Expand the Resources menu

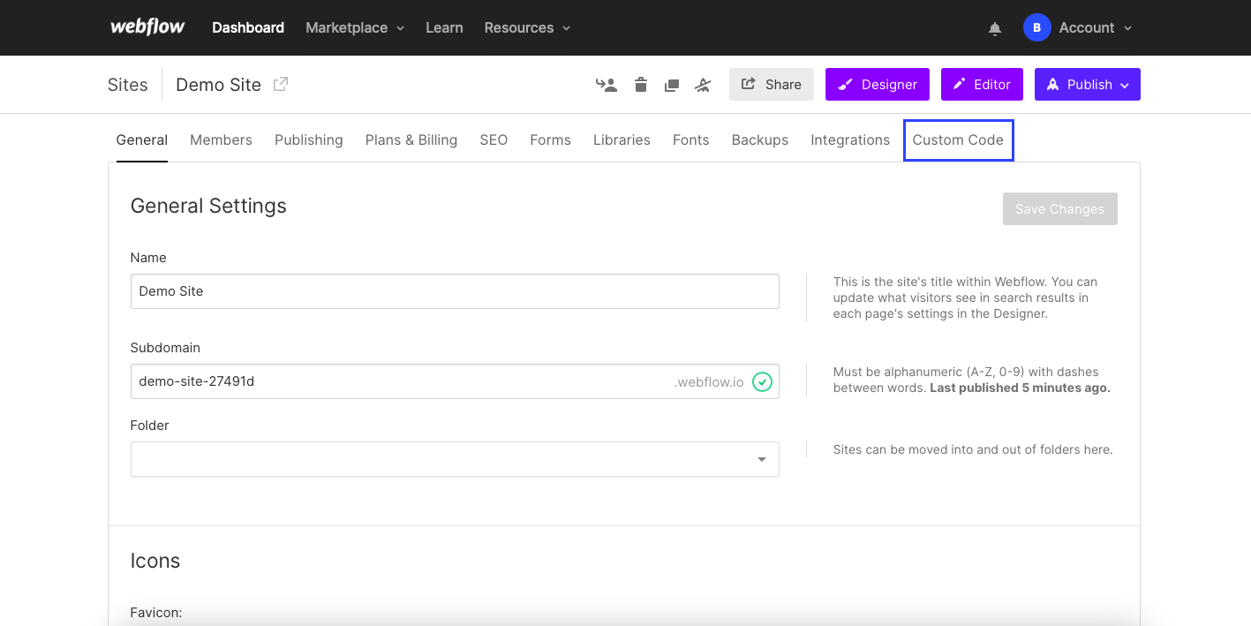(x=527, y=27)
